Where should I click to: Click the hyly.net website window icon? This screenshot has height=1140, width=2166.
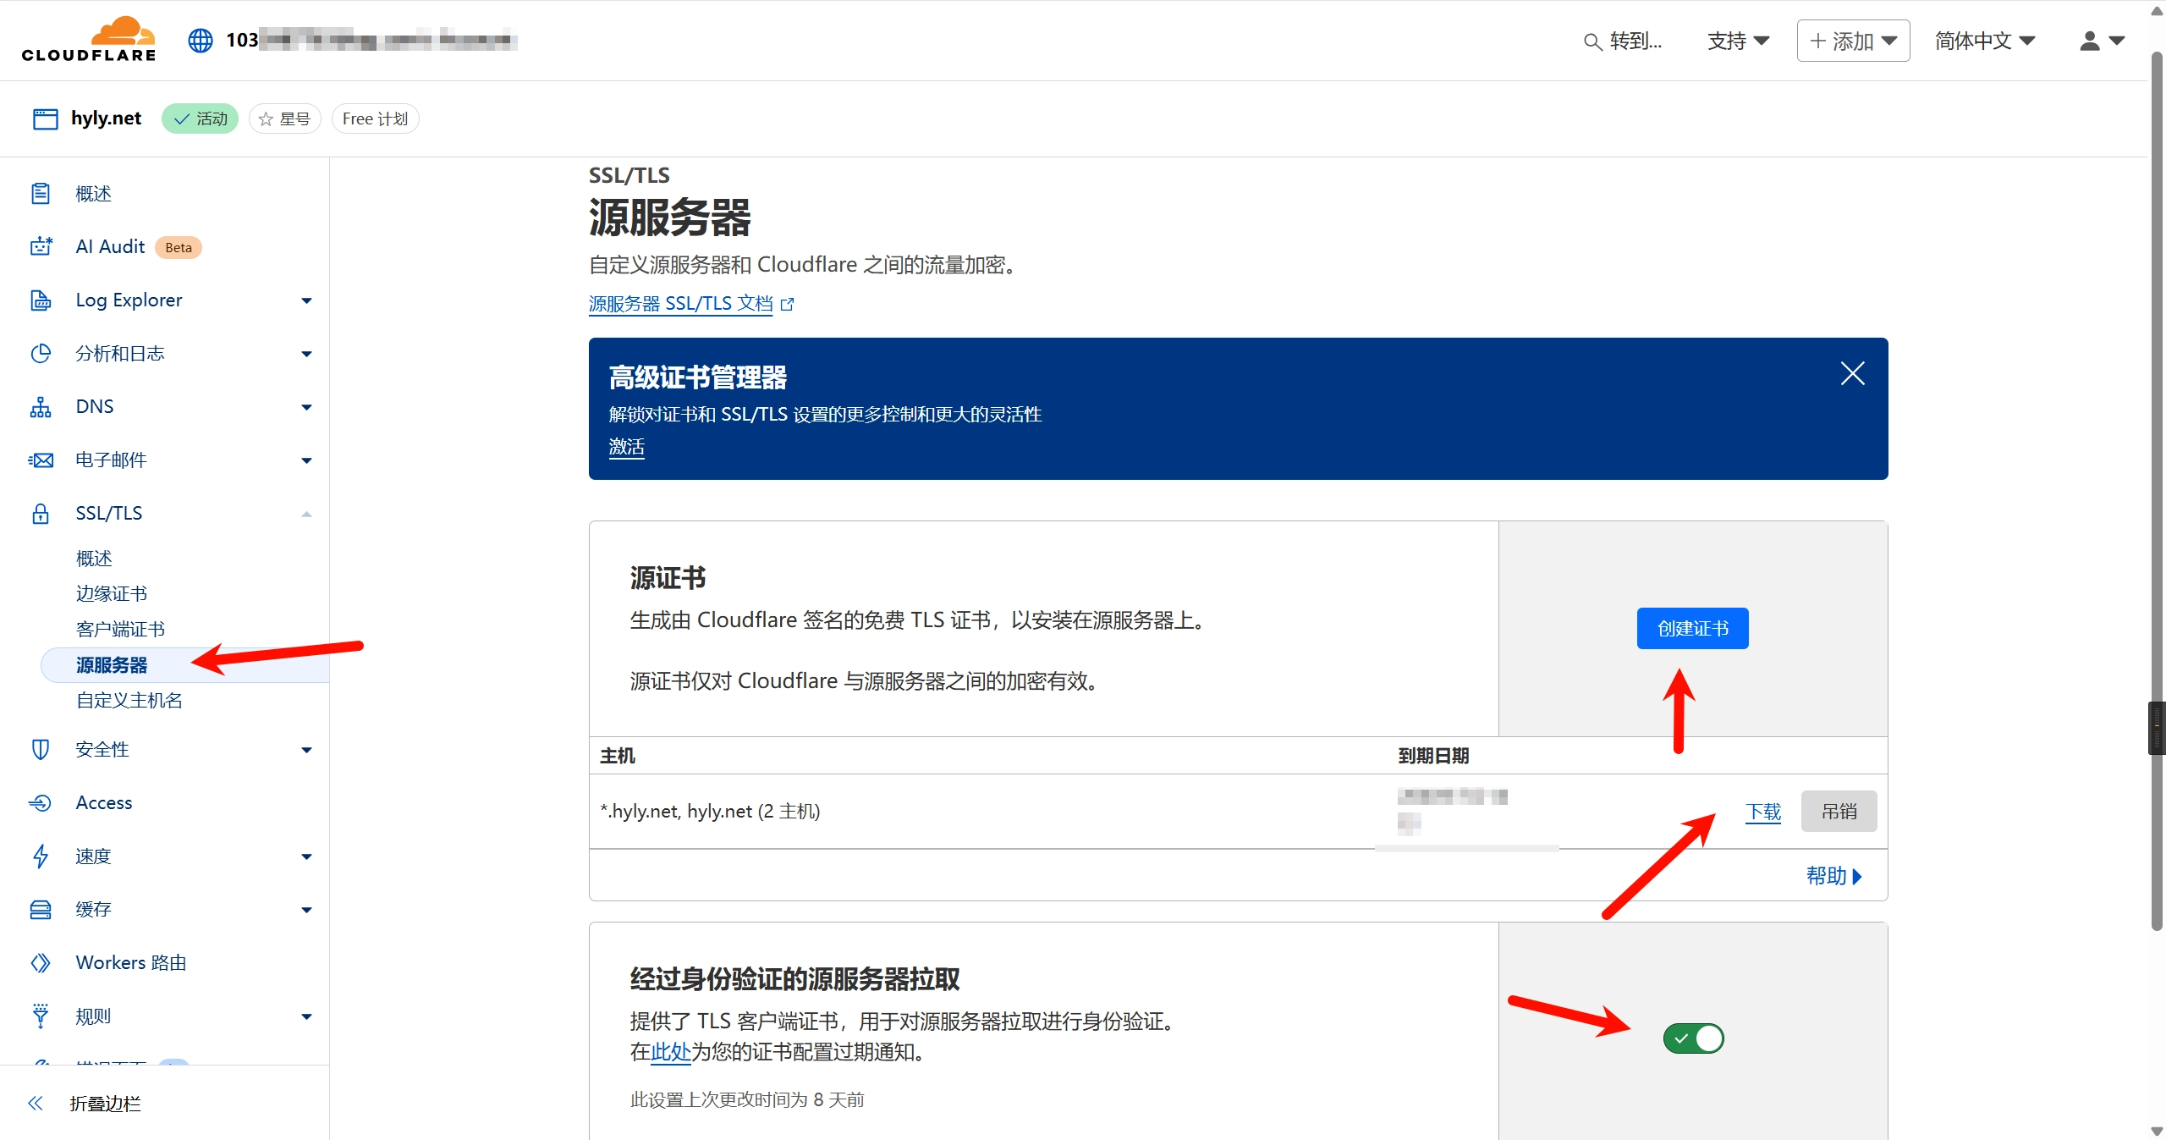45,118
